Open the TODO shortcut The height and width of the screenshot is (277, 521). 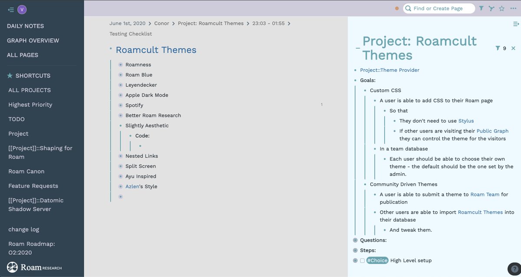click(x=16, y=119)
